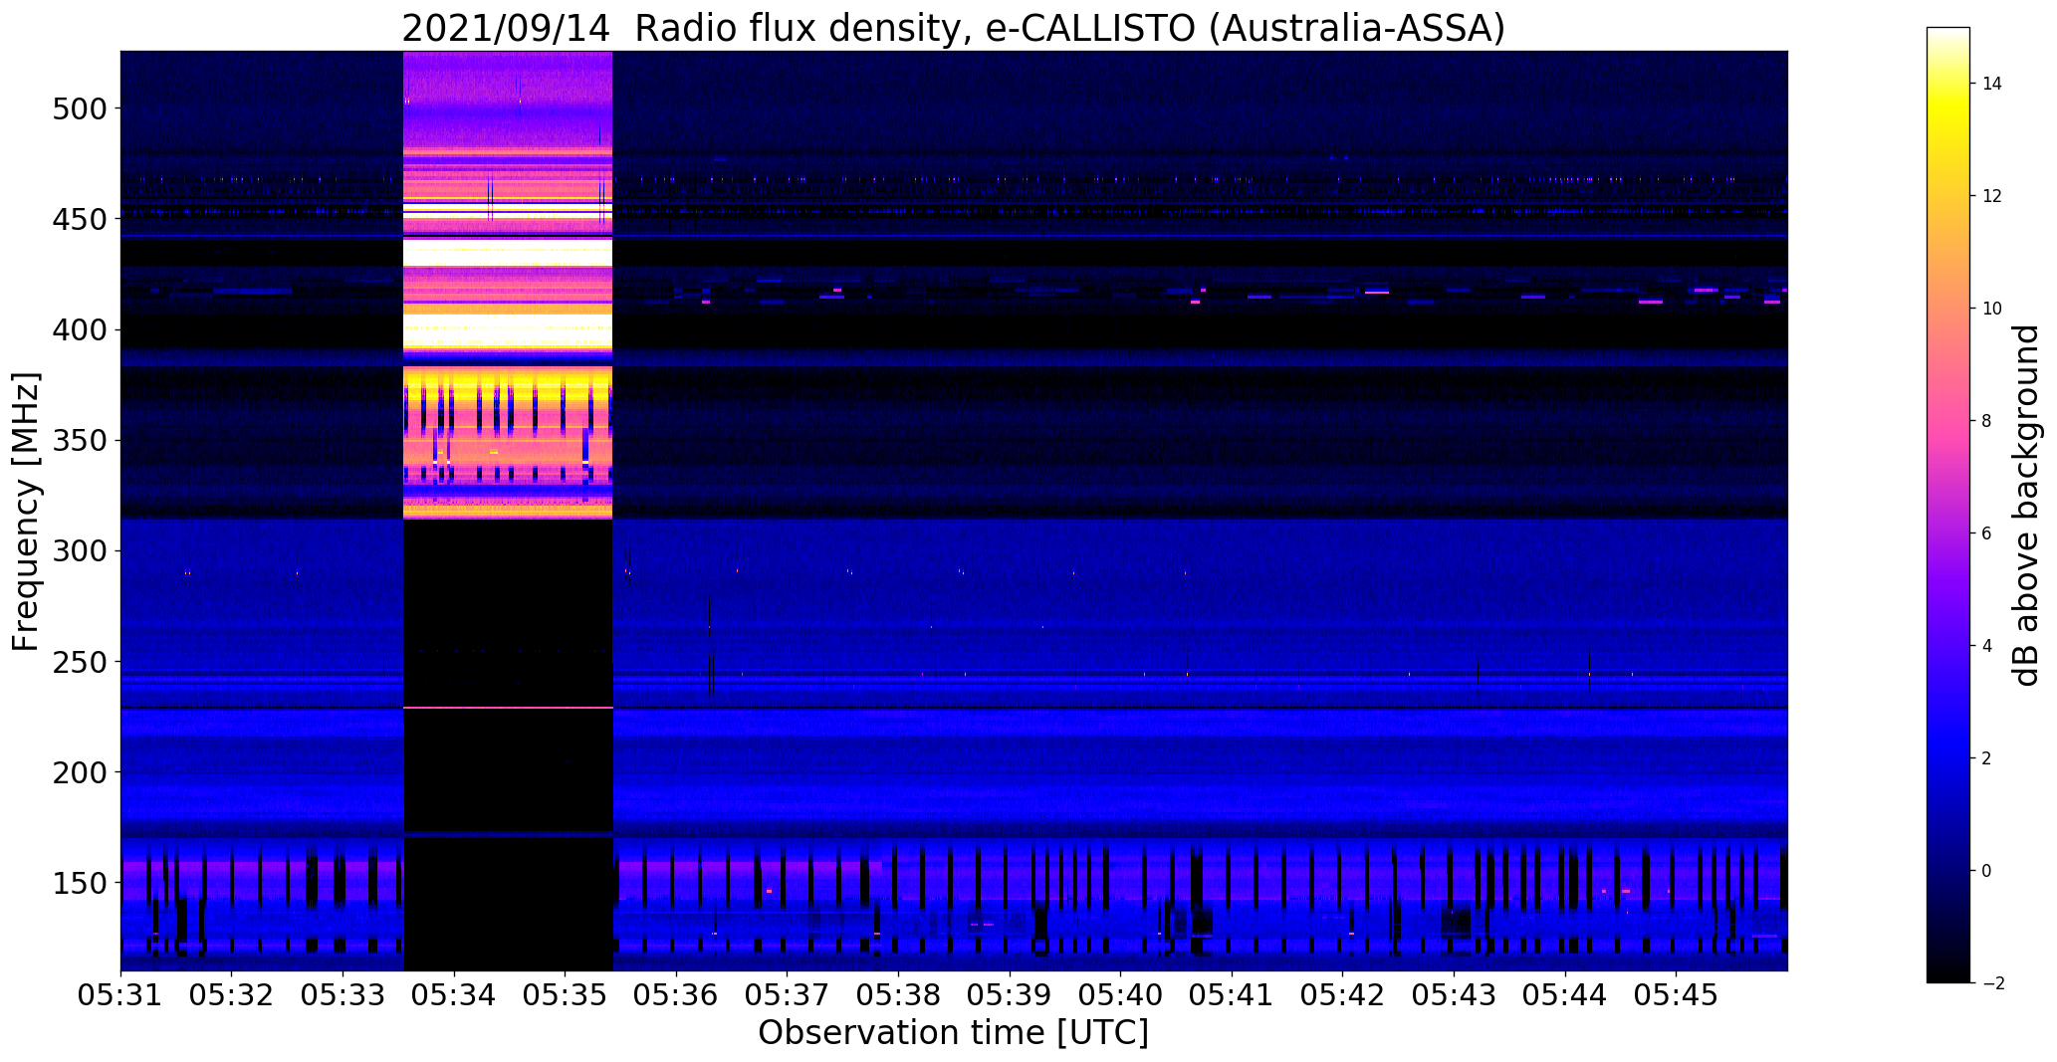
Task: Click the 05:42 time tick label
Action: 1342,994
